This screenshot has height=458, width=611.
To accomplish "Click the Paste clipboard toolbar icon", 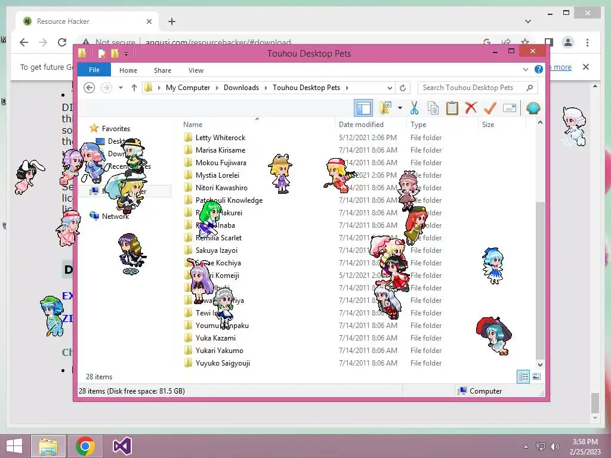I will (x=452, y=109).
